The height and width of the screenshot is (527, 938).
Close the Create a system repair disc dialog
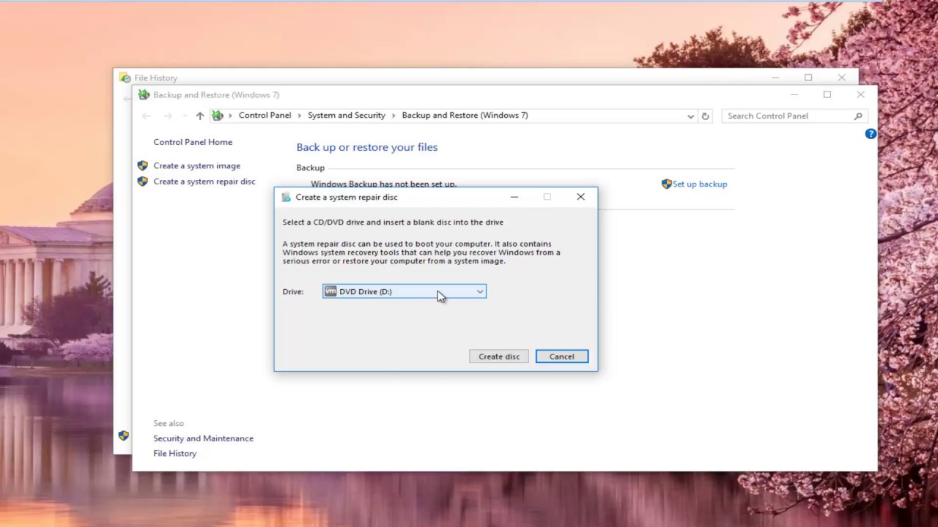580,197
